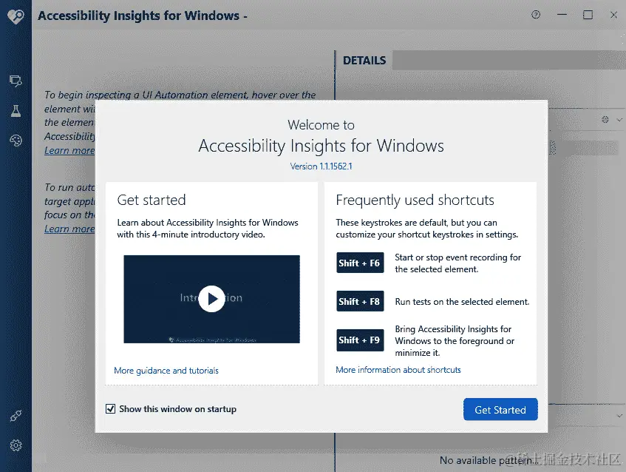Screen dimensions: 626x472
Task: Open the Live Inspect tool in the sidebar
Action: 16,81
